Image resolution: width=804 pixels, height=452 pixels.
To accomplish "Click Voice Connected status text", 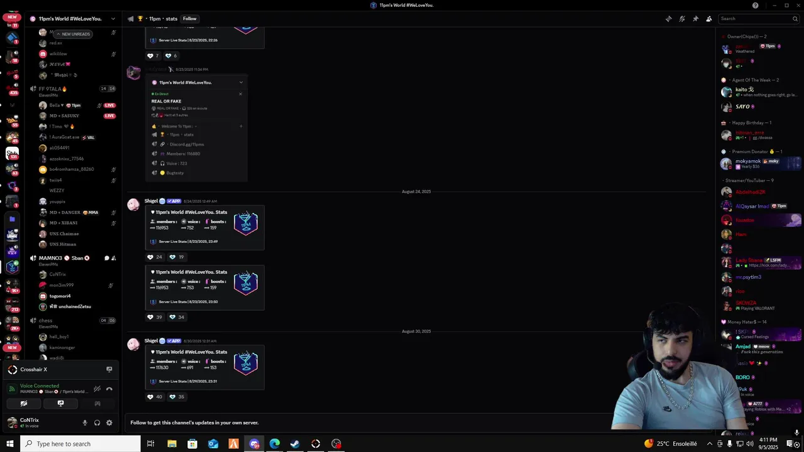I will pos(40,386).
